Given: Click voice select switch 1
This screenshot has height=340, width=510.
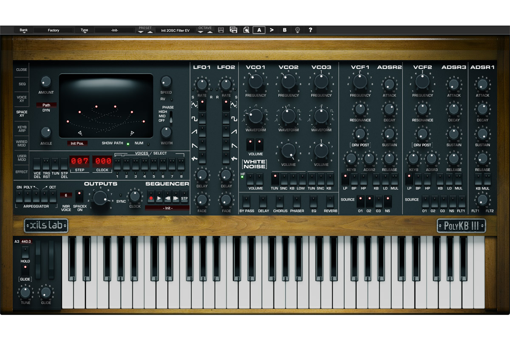Looking at the screenshot, I should [117, 164].
